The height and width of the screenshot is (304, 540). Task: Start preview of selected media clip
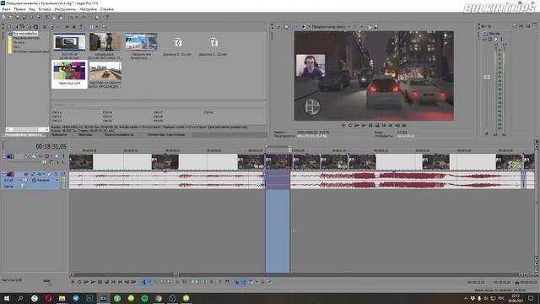[x=67, y=26]
